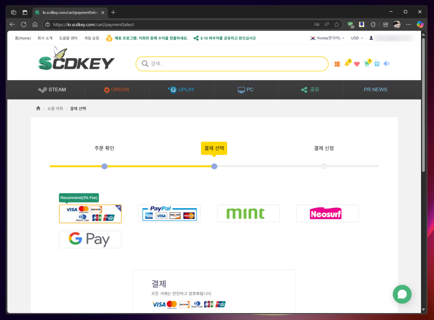Open the green live chat bubble
434x320 pixels.
coord(402,294)
